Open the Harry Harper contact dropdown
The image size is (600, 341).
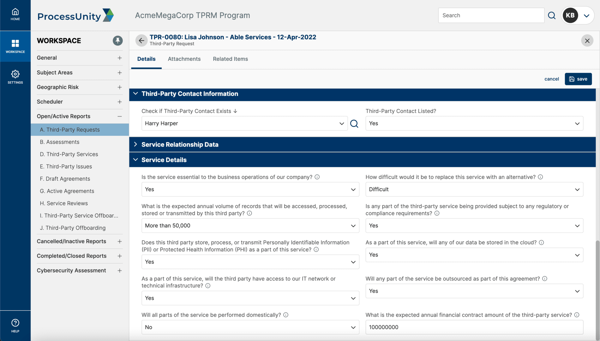point(244,123)
